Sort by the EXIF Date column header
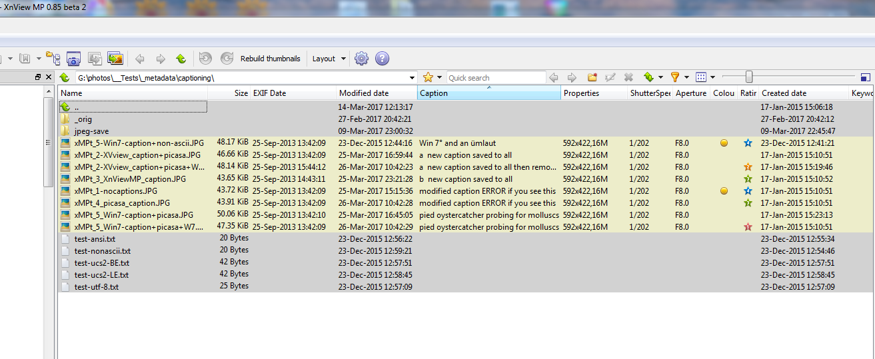 pyautogui.click(x=293, y=93)
